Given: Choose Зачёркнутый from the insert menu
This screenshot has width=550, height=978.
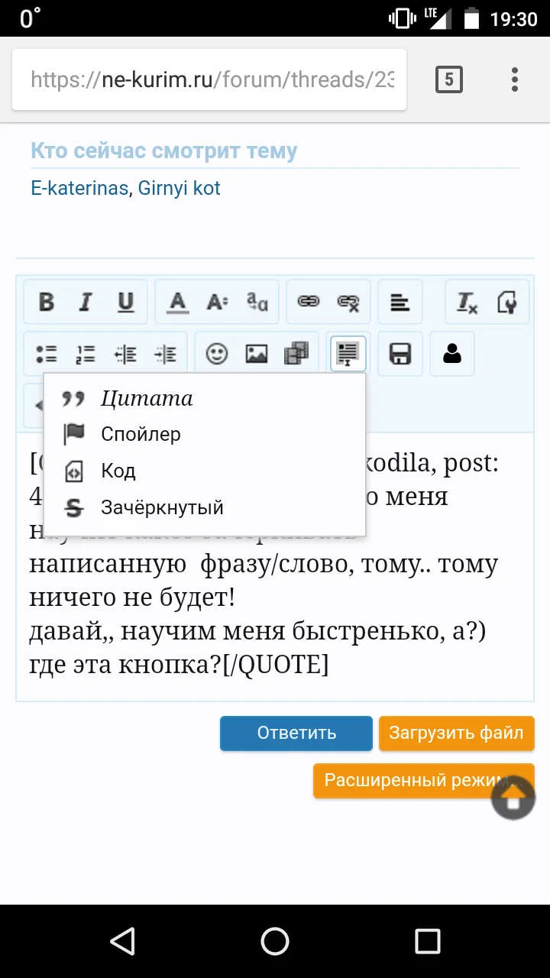Looking at the screenshot, I should click(205, 507).
